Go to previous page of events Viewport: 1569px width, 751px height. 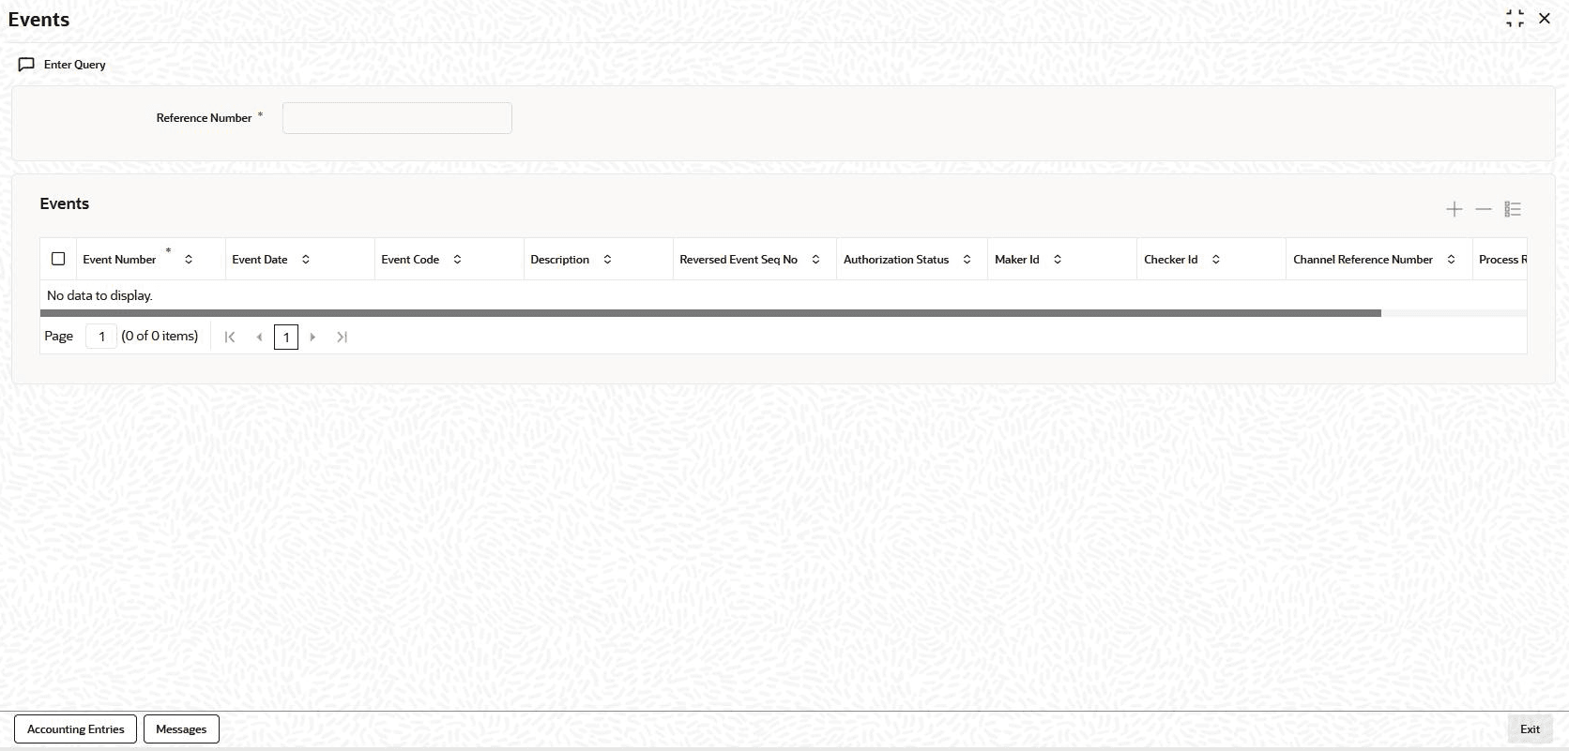click(x=259, y=337)
